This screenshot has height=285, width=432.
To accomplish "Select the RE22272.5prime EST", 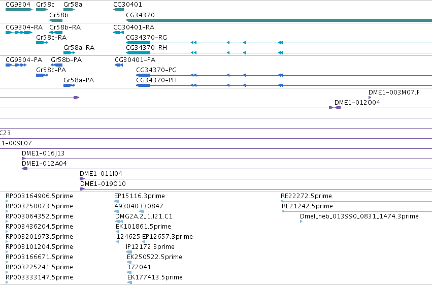I will coord(356,201).
